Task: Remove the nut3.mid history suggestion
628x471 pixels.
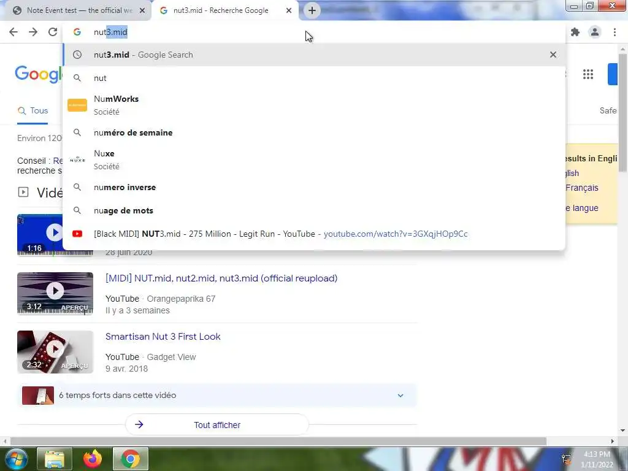Action: point(553,55)
